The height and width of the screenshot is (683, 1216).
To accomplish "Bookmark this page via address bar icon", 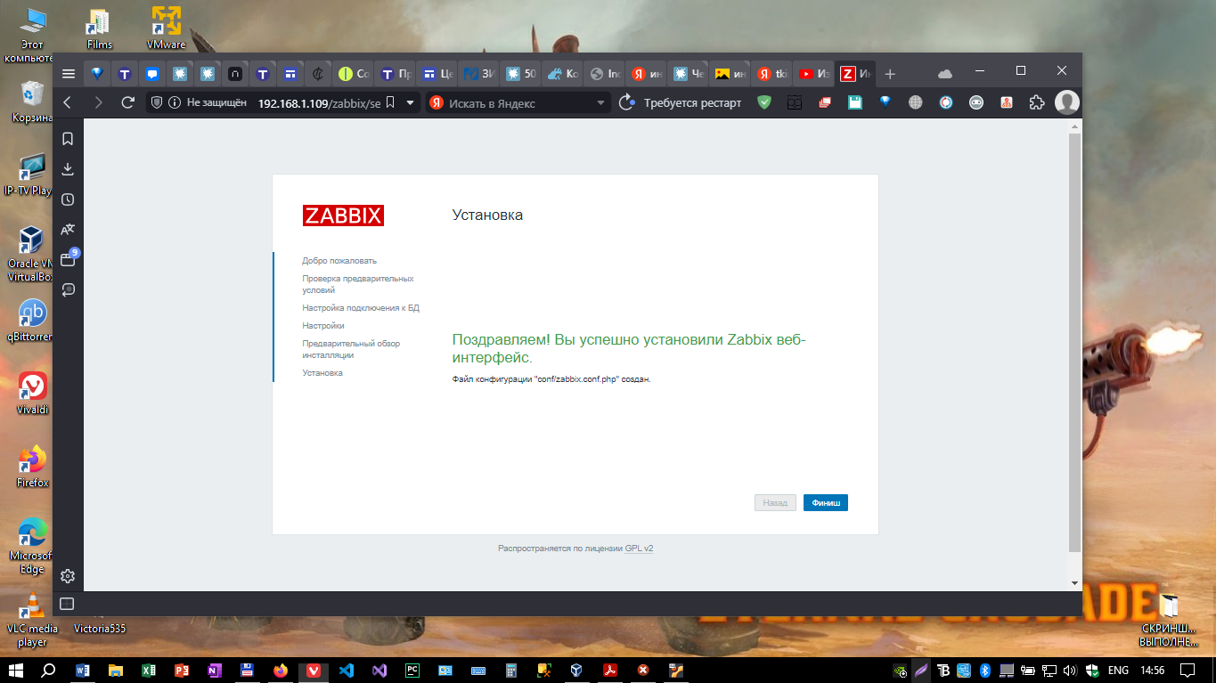I will click(x=390, y=103).
